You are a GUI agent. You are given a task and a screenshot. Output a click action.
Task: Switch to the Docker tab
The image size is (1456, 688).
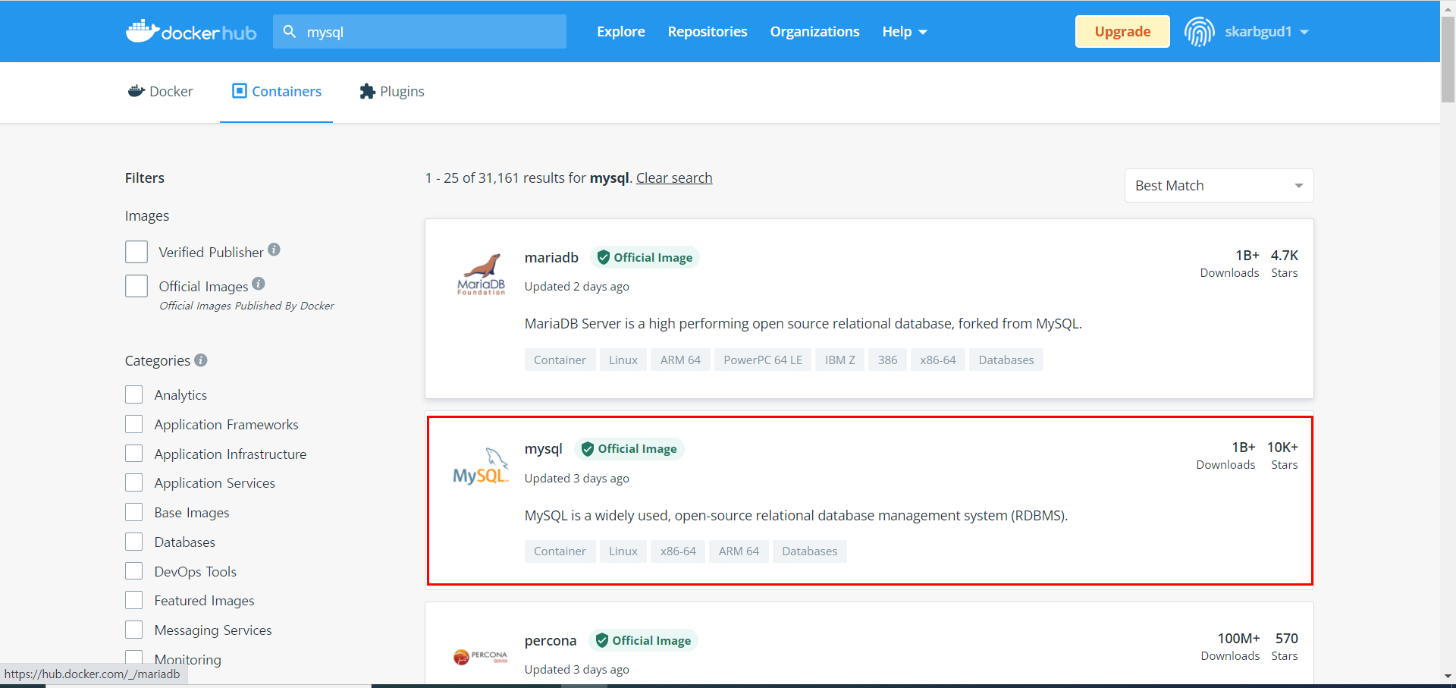coord(160,91)
